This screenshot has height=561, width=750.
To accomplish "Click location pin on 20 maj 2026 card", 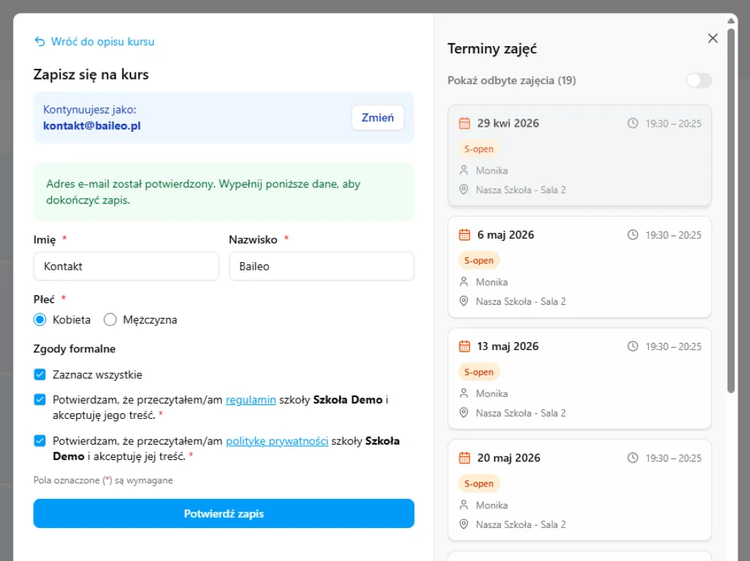I will [464, 524].
